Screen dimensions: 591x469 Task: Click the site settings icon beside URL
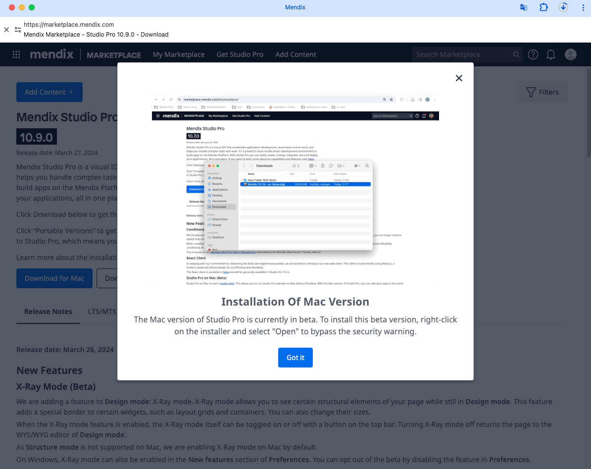click(x=18, y=29)
